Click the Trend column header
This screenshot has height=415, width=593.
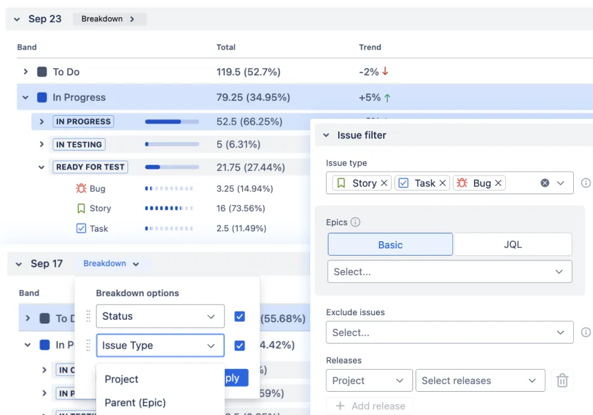370,47
